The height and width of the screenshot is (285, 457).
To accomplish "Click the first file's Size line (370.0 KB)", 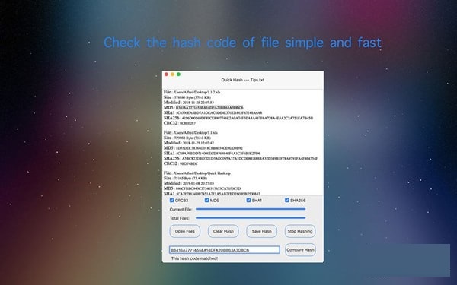I will click(187, 97).
